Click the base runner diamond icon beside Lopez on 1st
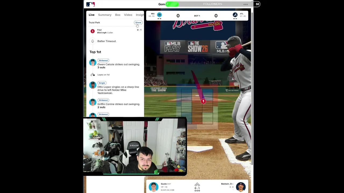The width and height of the screenshot is (344, 193). [92, 75]
